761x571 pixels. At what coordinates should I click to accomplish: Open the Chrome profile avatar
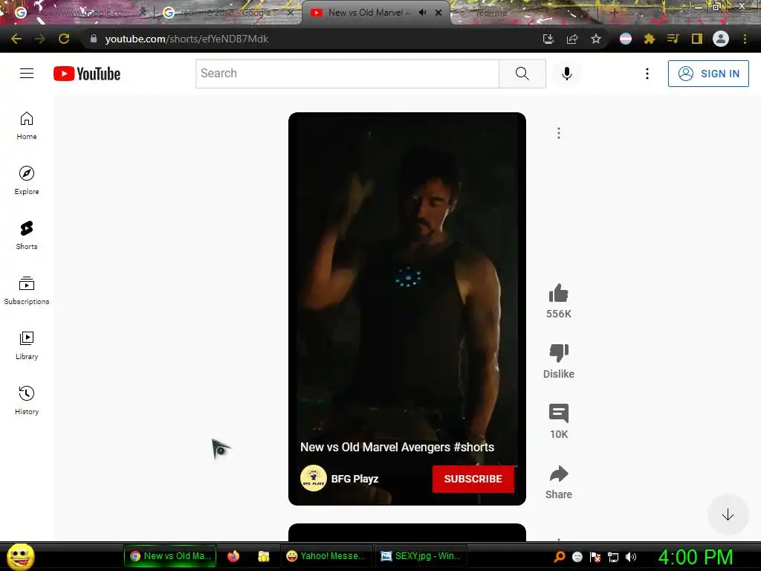[x=721, y=39]
